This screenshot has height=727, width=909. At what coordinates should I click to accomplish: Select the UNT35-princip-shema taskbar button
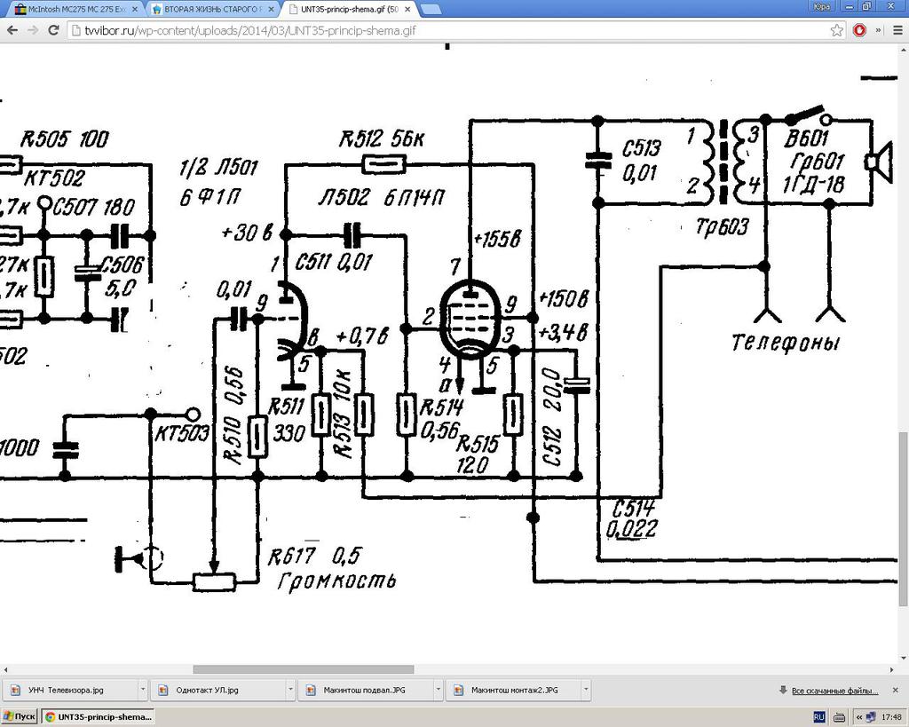(x=99, y=717)
